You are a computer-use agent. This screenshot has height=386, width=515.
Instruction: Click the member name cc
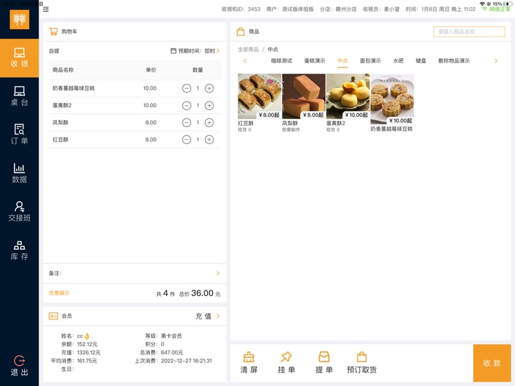coord(83,336)
